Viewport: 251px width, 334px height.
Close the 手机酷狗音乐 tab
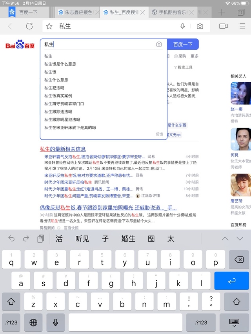(x=192, y=13)
